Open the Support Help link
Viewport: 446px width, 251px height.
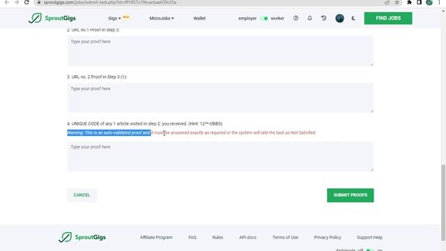369,237
